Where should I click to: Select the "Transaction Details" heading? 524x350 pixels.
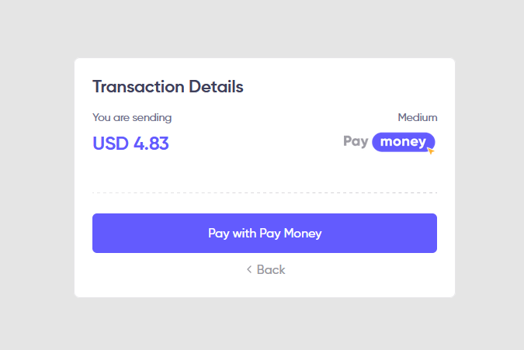point(168,87)
